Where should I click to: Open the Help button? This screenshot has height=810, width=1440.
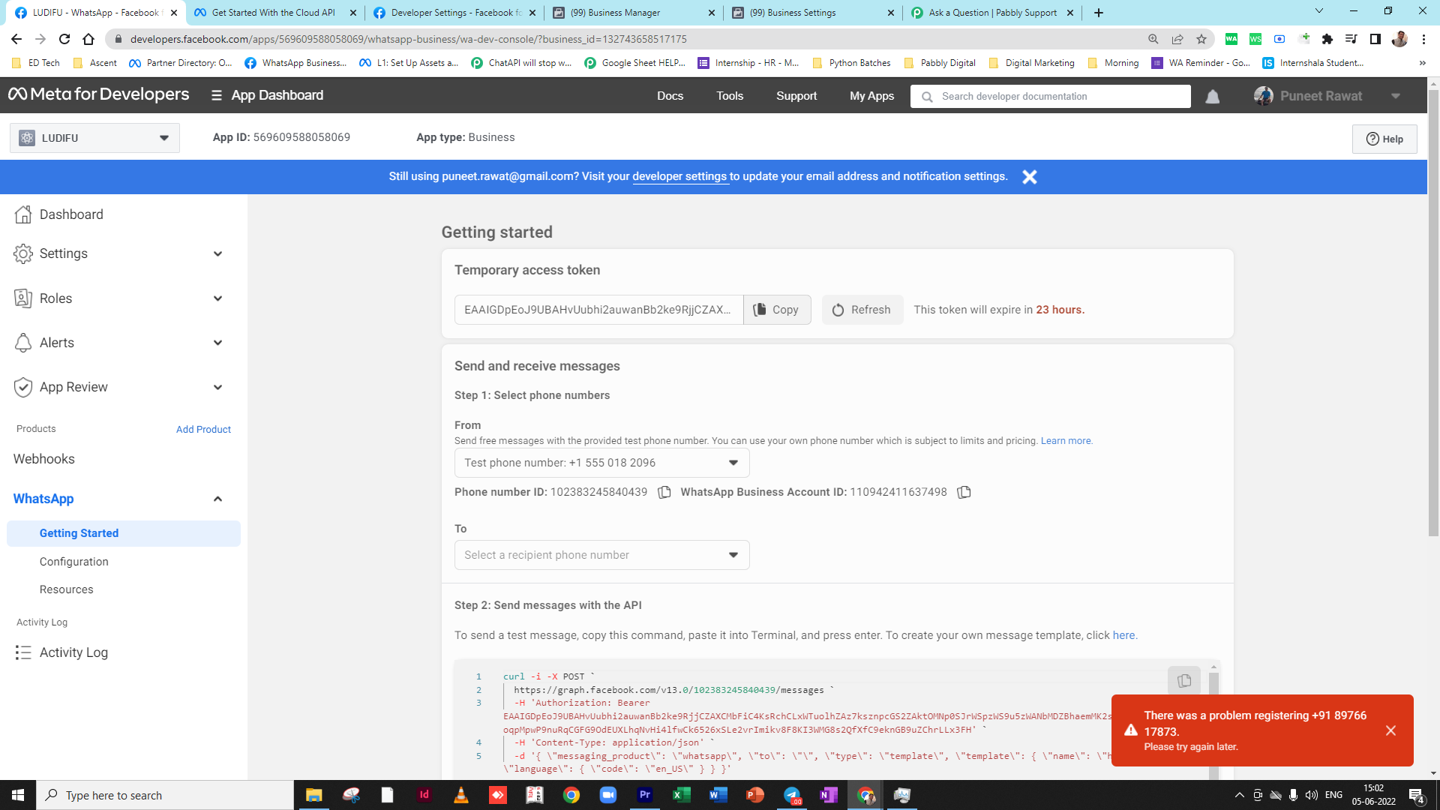pos(1384,139)
